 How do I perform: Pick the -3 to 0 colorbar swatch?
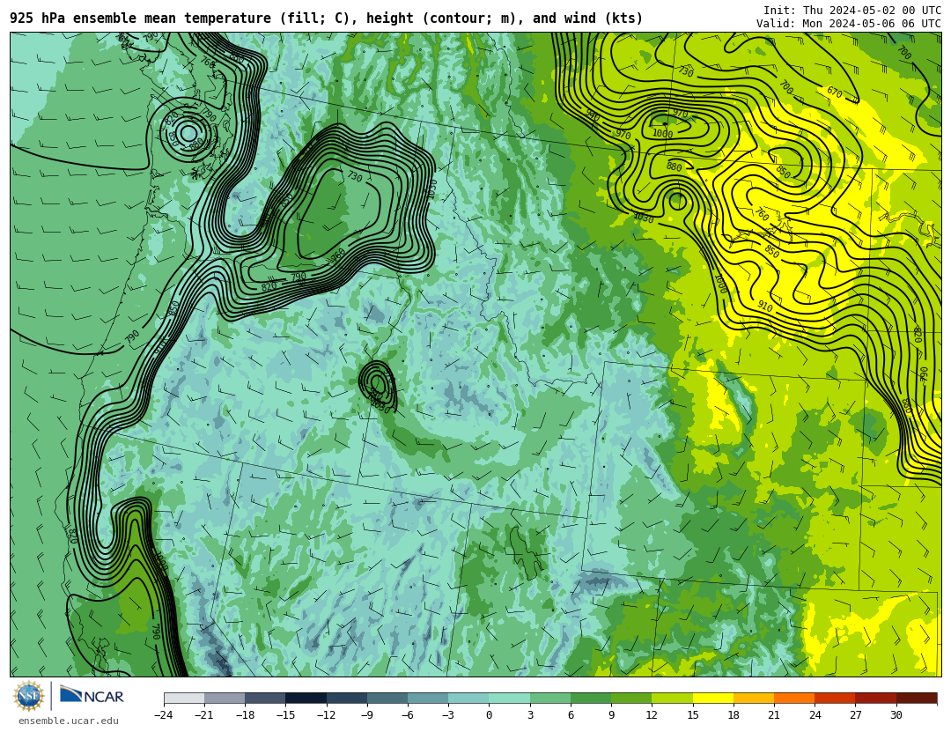[468, 698]
